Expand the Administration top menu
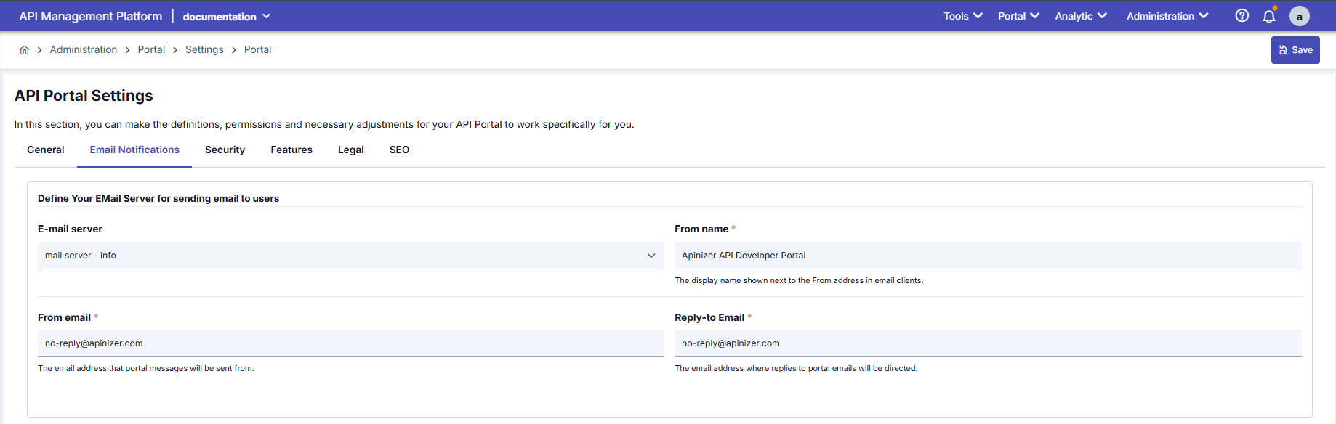This screenshot has height=424, width=1336. pos(1167,16)
